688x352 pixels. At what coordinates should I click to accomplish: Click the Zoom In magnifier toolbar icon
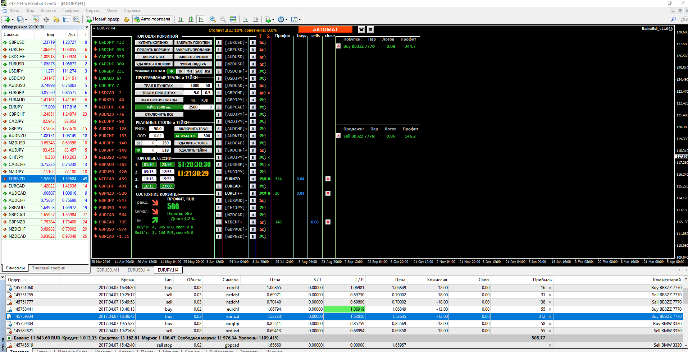pos(213,19)
